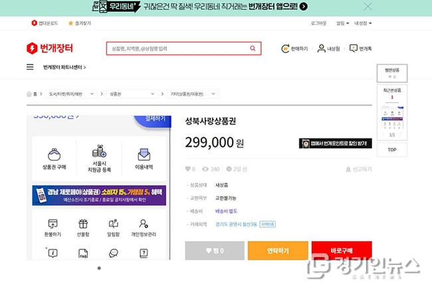Click the 앱에서 번개포인트로 할인 받기 banner
The width and height of the screenshot is (432, 287).
[x=335, y=143]
